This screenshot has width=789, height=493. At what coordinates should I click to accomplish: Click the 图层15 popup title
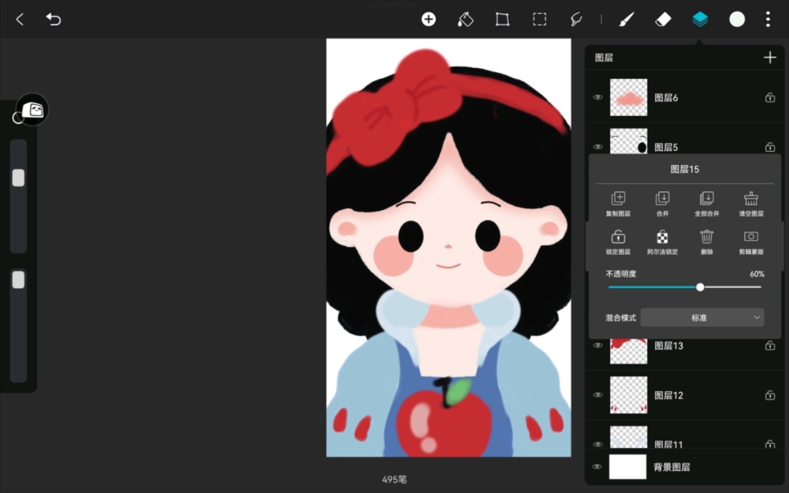[x=684, y=169]
